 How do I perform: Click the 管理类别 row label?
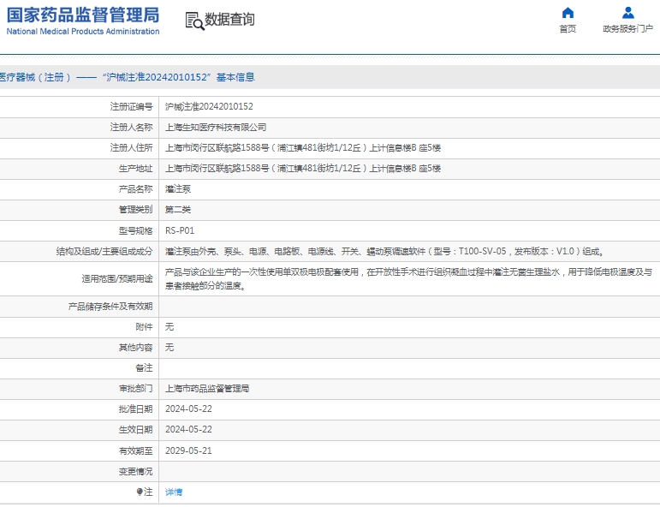point(135,210)
